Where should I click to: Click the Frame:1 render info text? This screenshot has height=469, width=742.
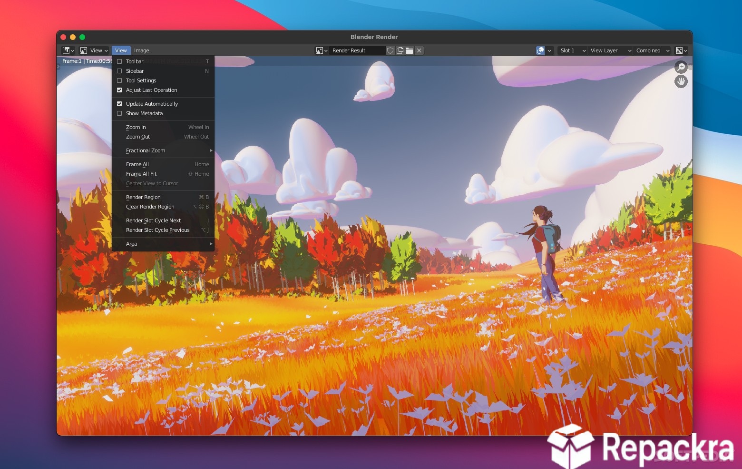click(x=86, y=61)
